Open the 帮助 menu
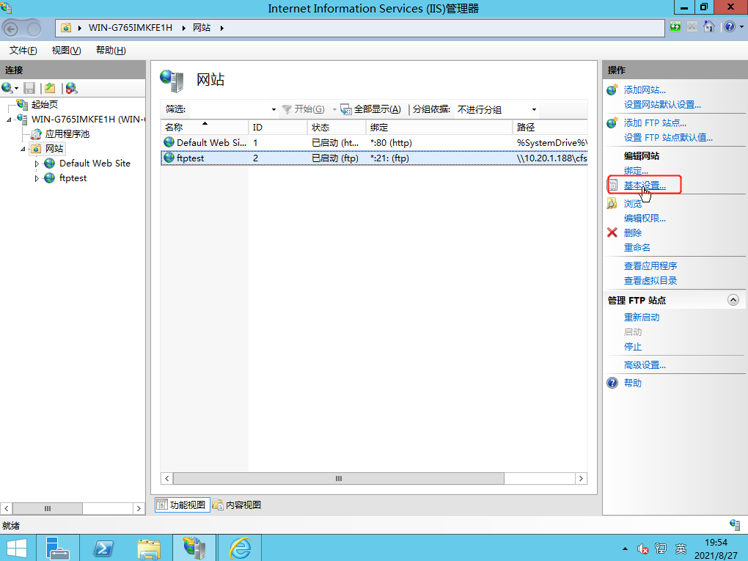Image resolution: width=748 pixels, height=561 pixels. point(111,50)
